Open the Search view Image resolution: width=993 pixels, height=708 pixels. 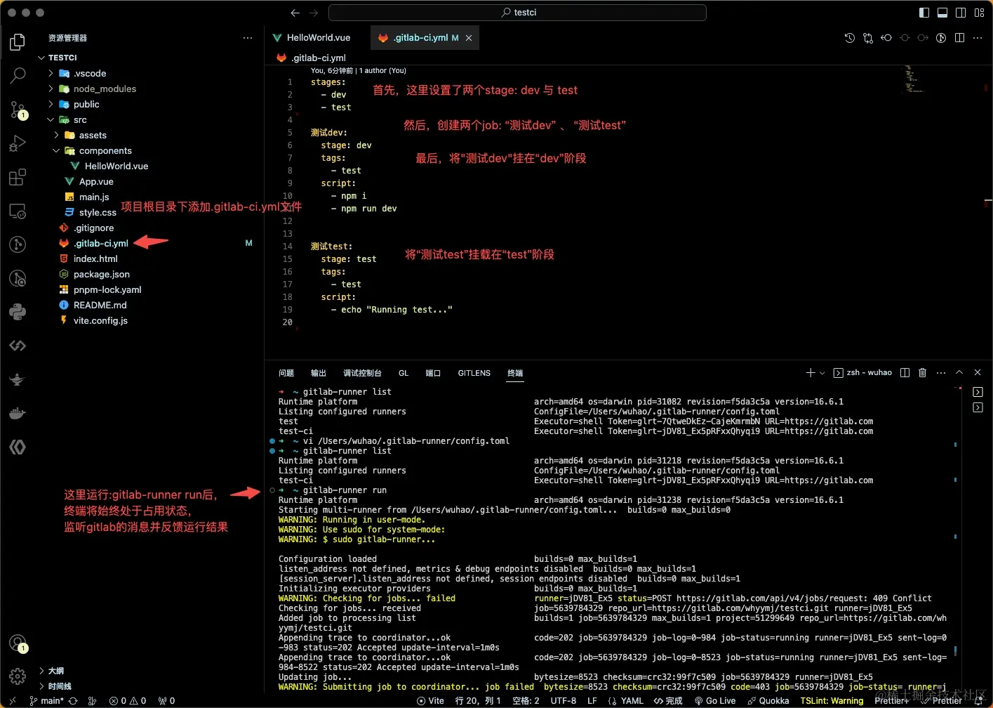[x=18, y=75]
